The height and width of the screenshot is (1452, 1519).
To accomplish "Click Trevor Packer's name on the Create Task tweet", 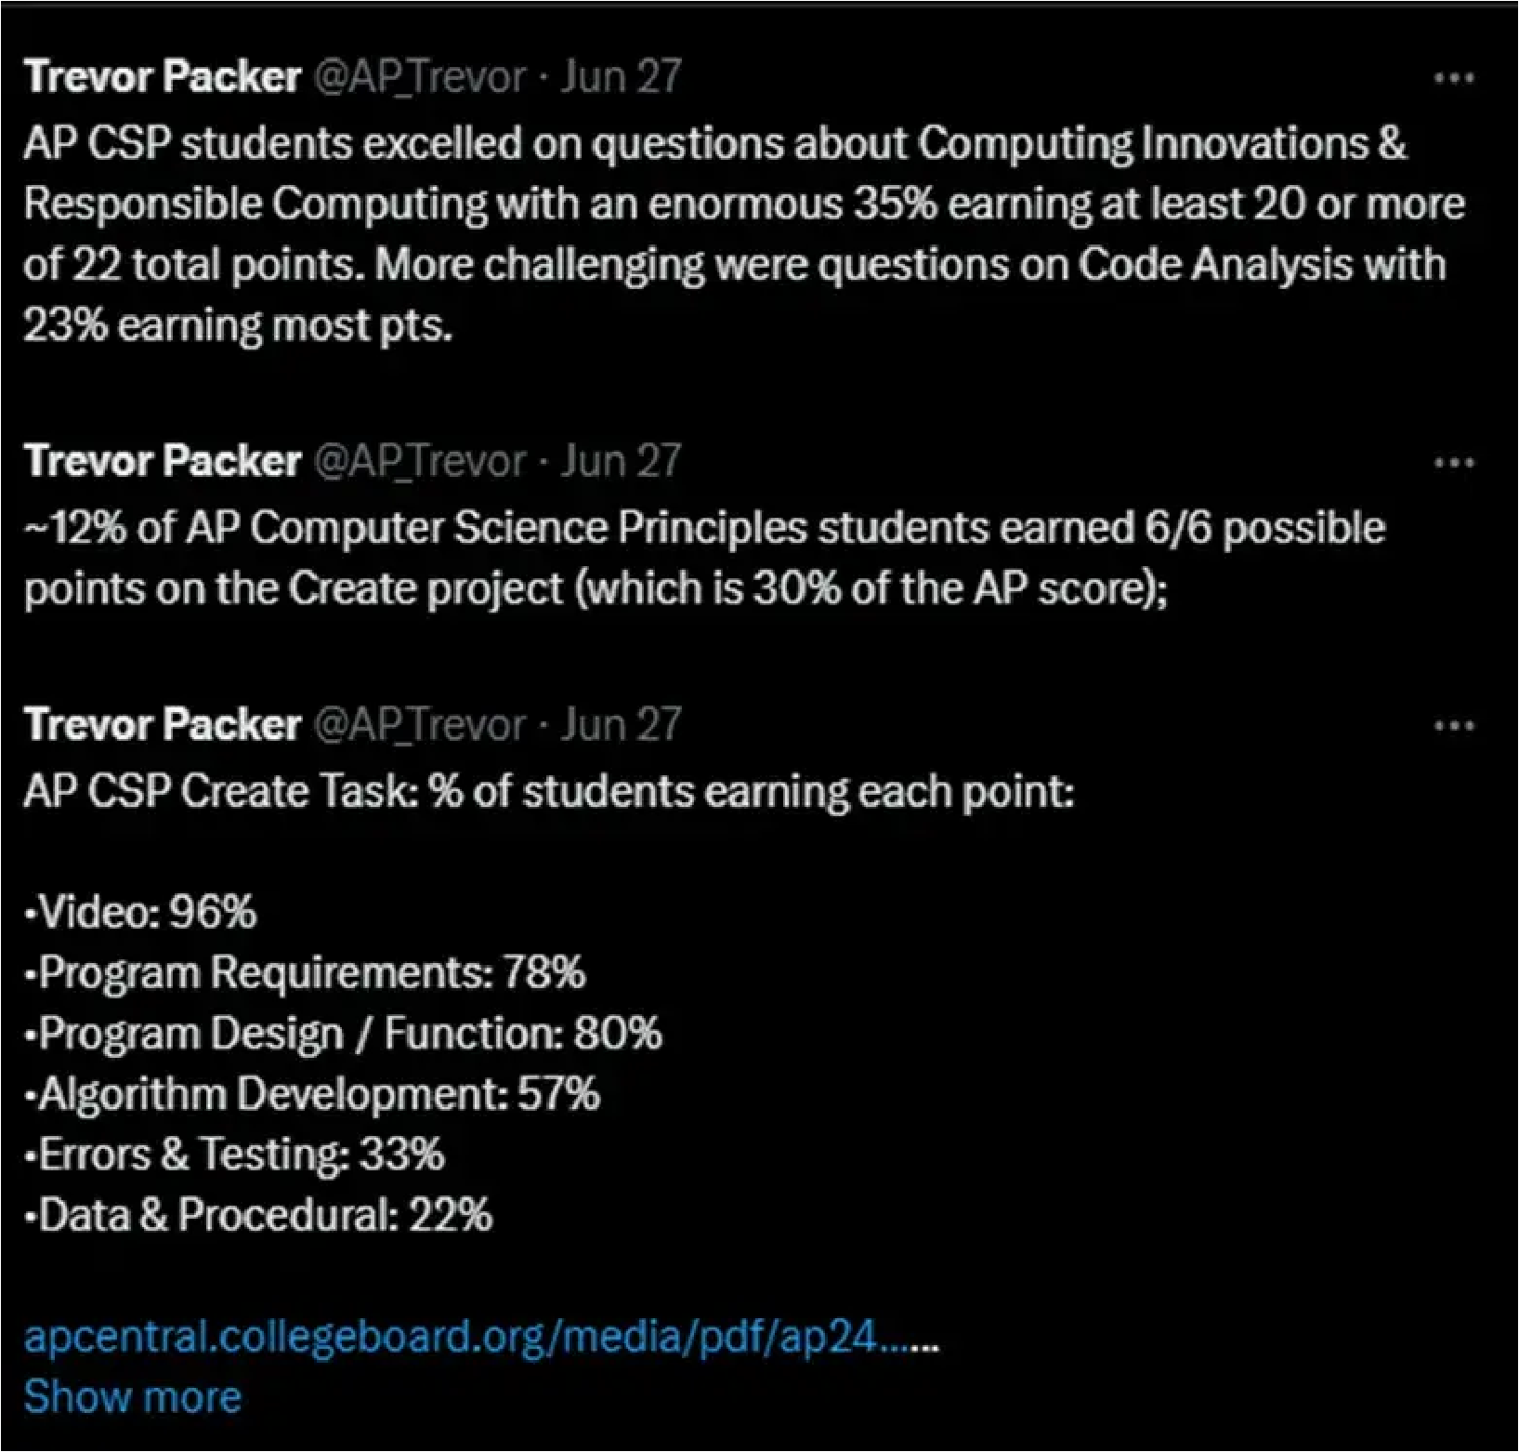I will [x=163, y=725].
